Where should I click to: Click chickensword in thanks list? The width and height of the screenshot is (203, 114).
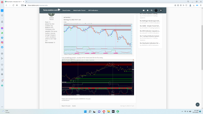[x=65, y=100]
